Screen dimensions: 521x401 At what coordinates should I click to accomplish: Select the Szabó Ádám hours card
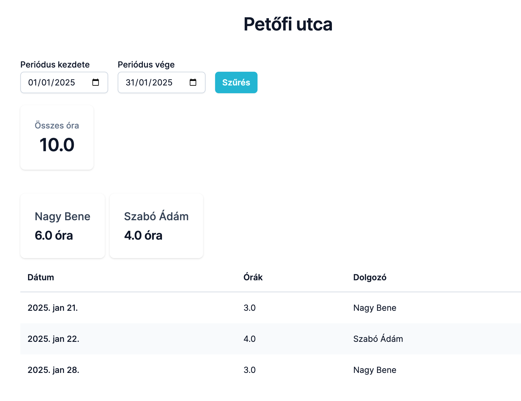(156, 226)
